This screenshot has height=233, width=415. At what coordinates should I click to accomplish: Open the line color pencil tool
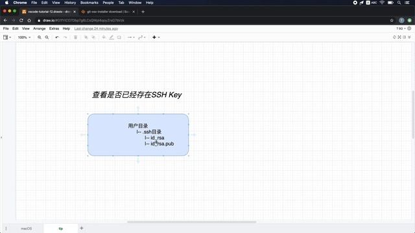(112, 38)
